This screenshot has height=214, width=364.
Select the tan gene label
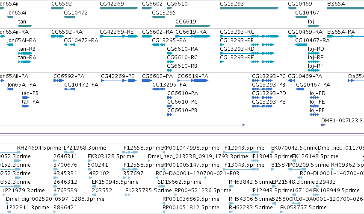pyautogui.click(x=22, y=21)
